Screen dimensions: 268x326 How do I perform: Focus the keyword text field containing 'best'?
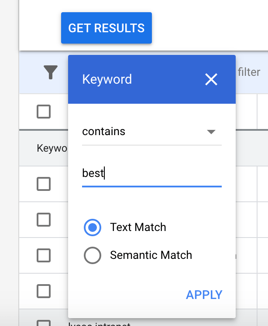coord(151,173)
